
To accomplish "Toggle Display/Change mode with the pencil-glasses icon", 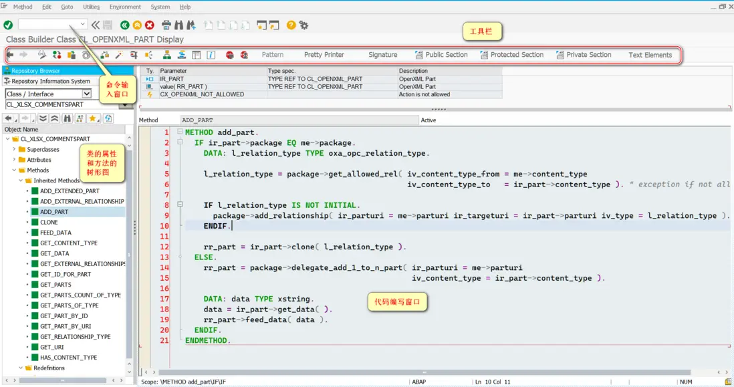I will click(x=41, y=55).
